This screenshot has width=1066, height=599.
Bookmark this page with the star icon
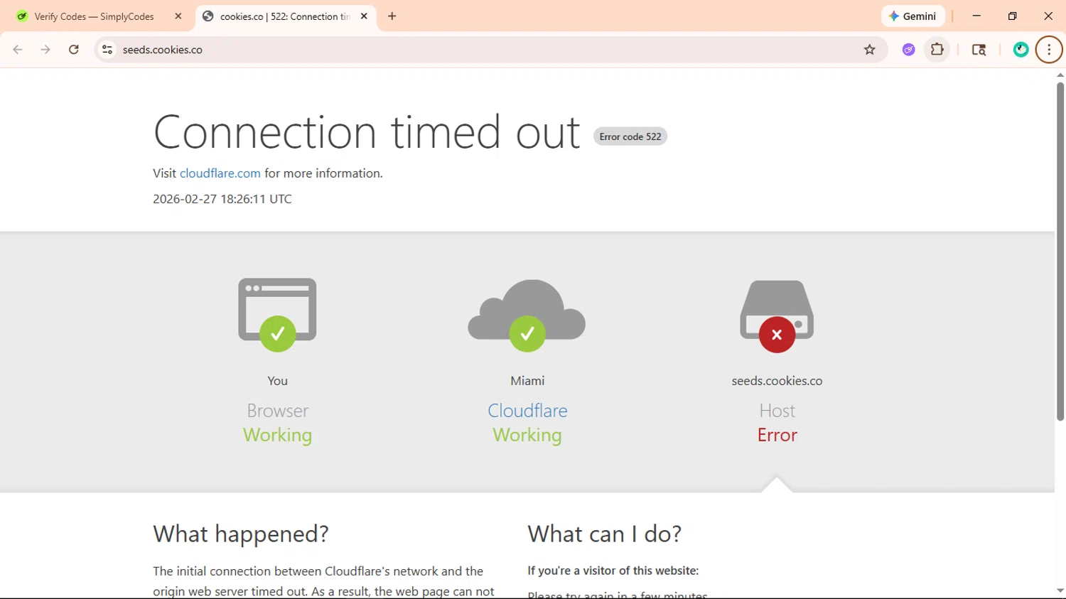(x=870, y=50)
